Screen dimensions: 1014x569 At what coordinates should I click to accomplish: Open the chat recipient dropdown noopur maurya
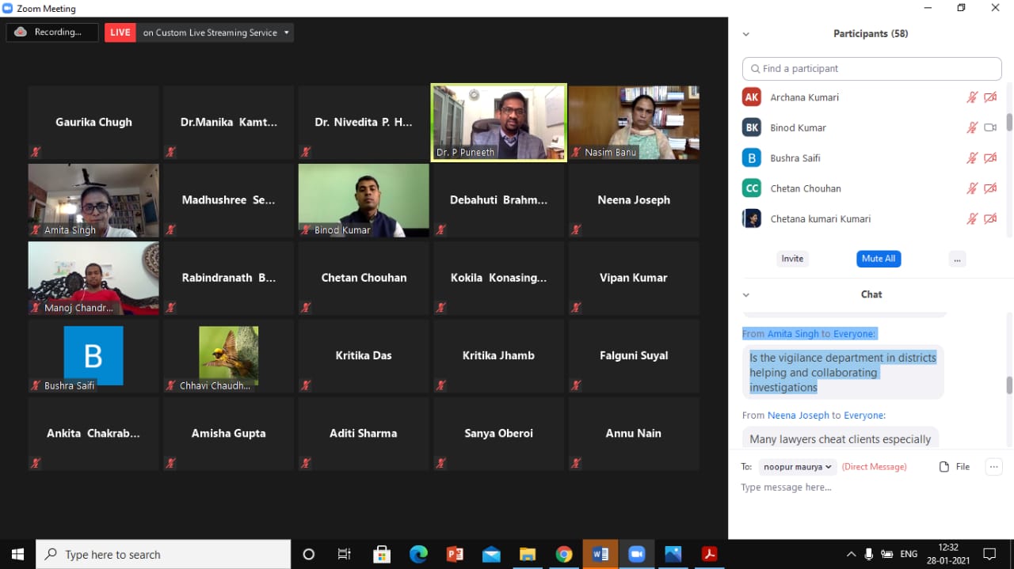pos(797,467)
